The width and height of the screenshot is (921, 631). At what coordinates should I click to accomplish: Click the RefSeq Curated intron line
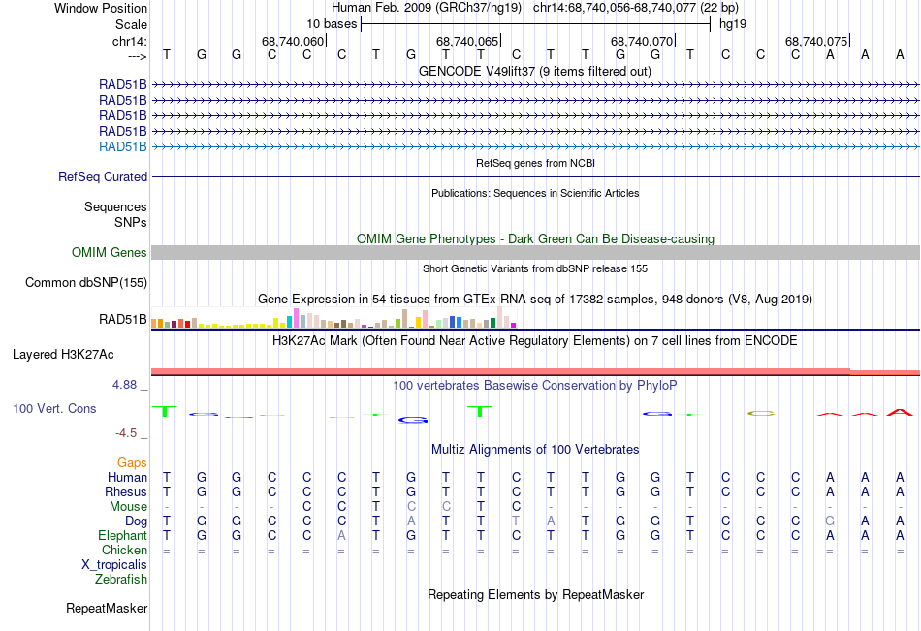(x=535, y=176)
